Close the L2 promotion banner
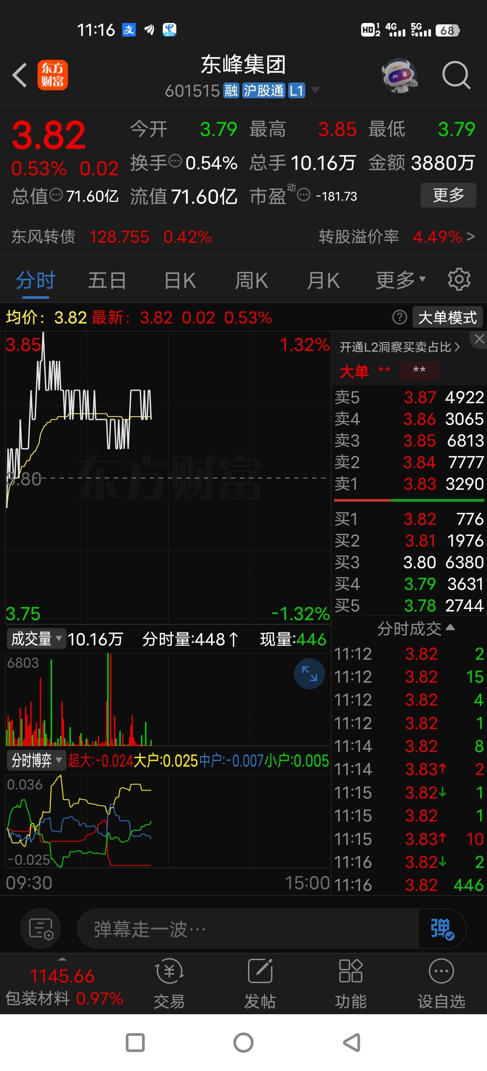Viewport: 487px width, 1071px height. tap(479, 339)
